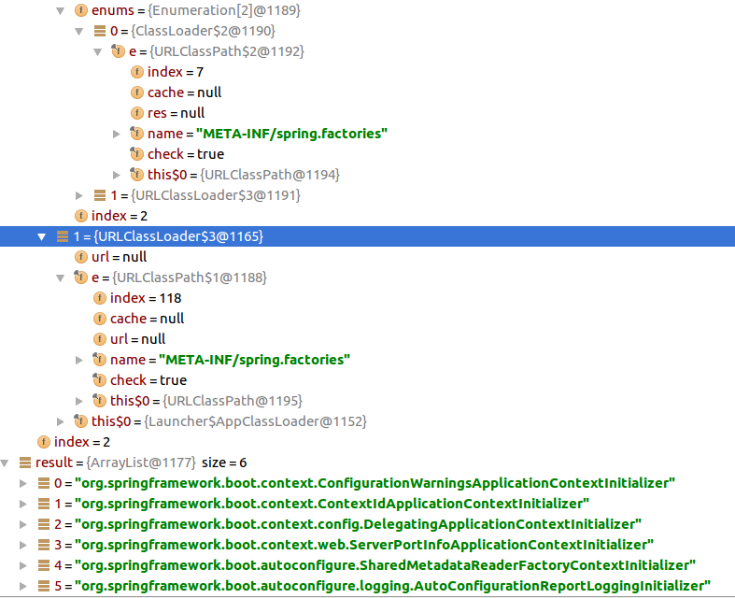Click the final field icon beside check under URLClassPath$1
Screen dimensions: 735x598
99,380
